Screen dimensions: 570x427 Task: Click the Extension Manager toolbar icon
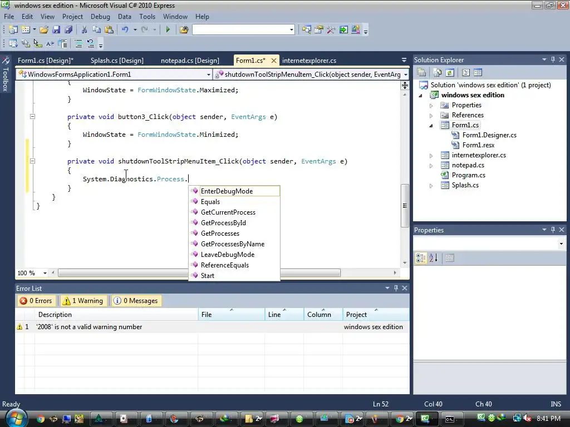click(x=355, y=30)
